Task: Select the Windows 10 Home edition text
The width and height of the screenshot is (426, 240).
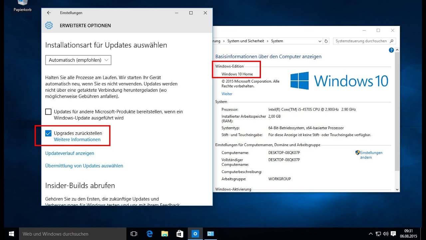Action: (237, 74)
